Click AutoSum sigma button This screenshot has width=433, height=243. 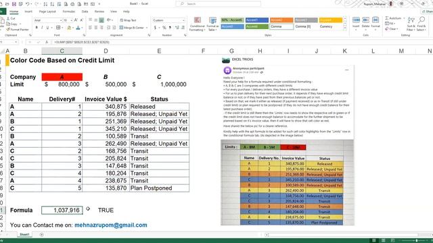coord(393,18)
